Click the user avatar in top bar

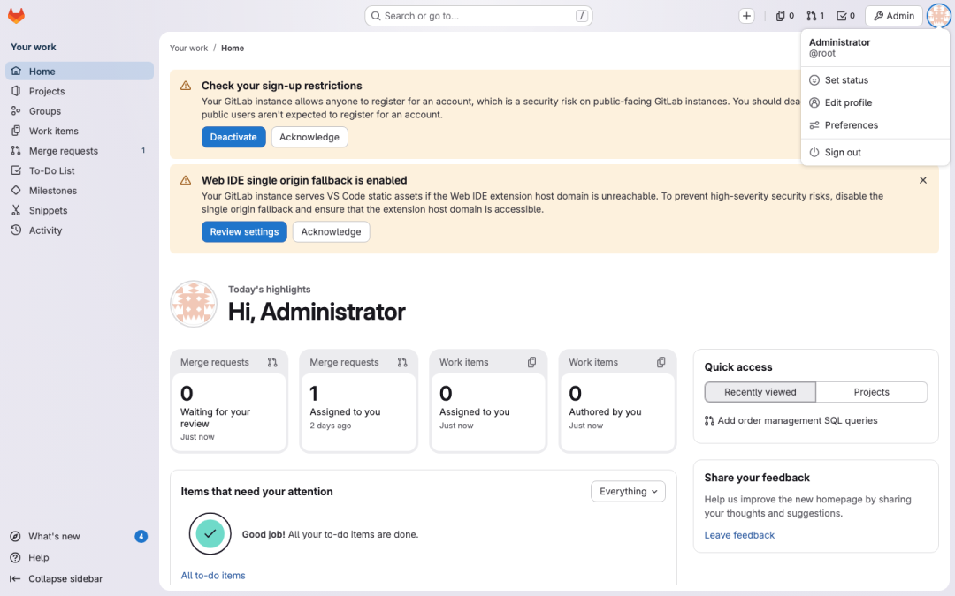click(938, 16)
